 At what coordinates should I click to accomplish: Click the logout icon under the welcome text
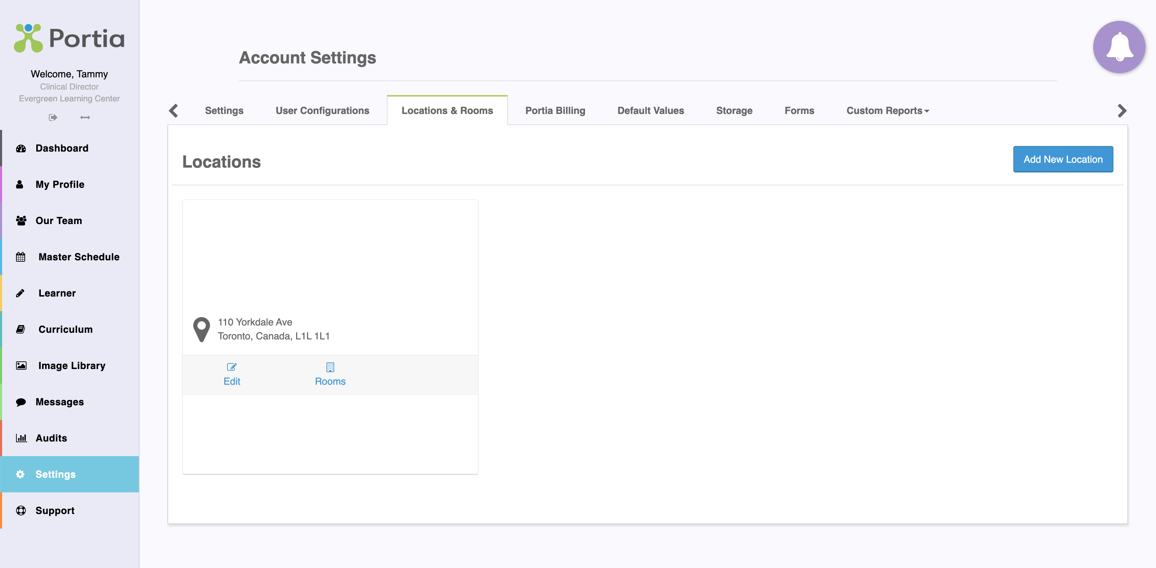53,117
